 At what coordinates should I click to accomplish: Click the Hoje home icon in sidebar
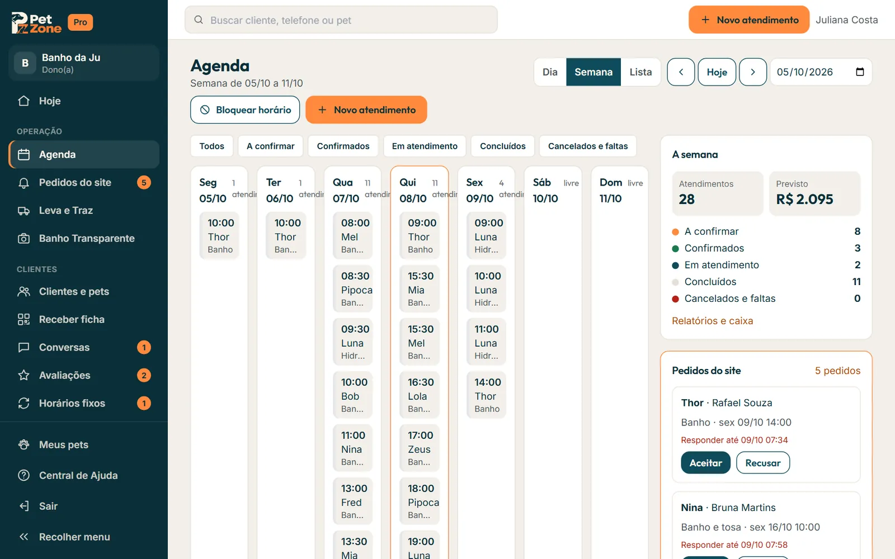[x=23, y=101]
